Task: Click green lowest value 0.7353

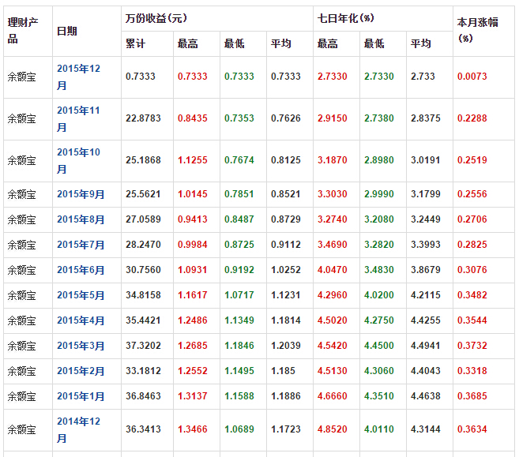Action: tap(239, 118)
